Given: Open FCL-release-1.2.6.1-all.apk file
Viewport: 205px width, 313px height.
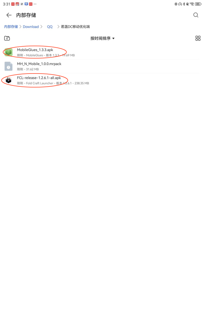Looking at the screenshot, I should pos(101,80).
